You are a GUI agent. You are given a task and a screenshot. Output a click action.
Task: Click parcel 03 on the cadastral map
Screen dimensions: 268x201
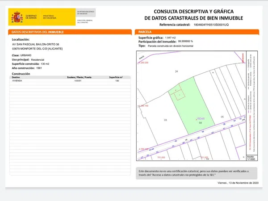click(x=165, y=120)
